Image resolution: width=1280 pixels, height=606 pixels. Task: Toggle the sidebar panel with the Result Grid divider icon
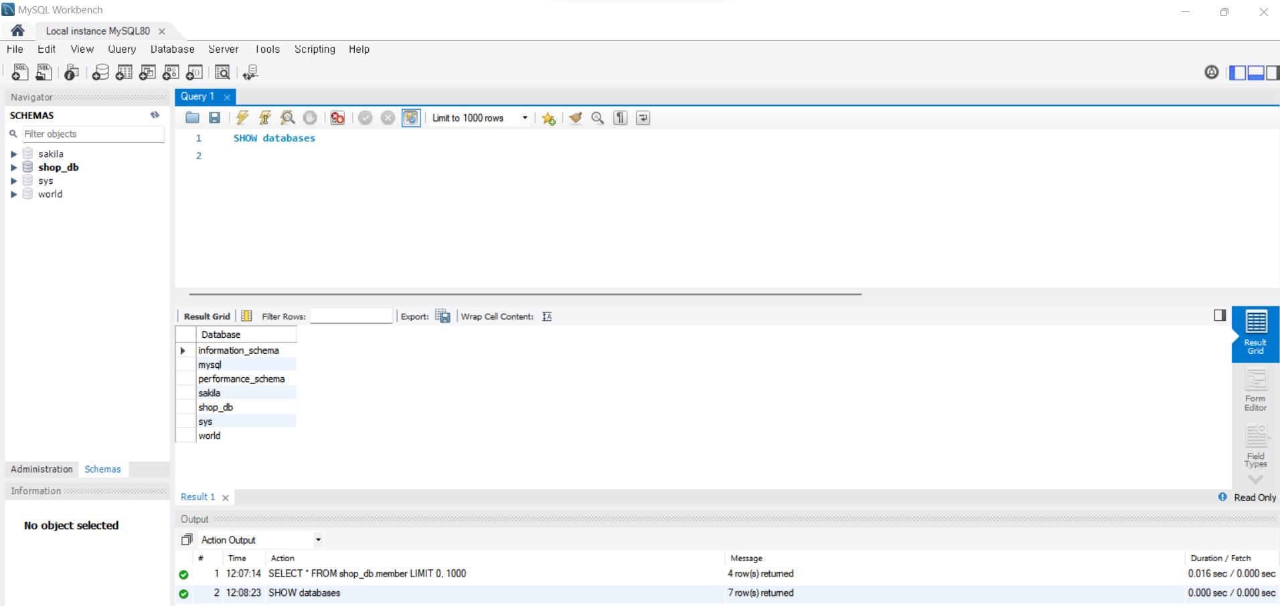pos(1220,315)
